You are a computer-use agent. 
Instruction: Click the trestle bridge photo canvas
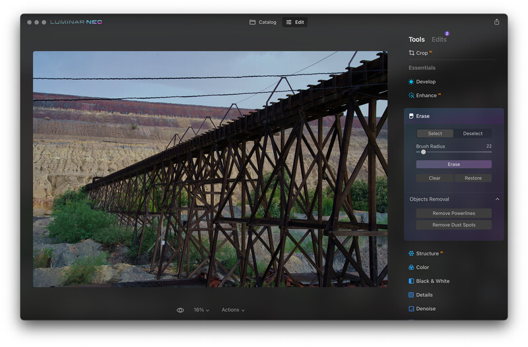tap(210, 169)
